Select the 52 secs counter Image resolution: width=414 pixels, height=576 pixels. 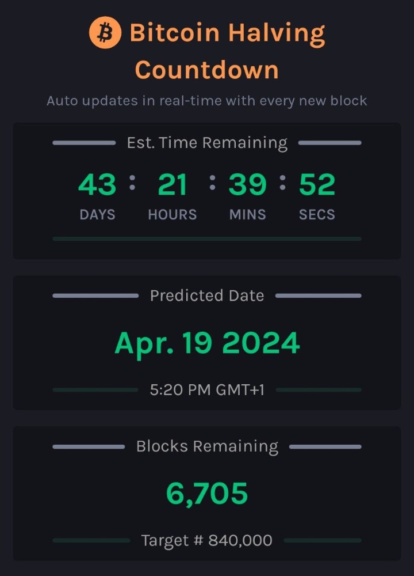(x=317, y=184)
